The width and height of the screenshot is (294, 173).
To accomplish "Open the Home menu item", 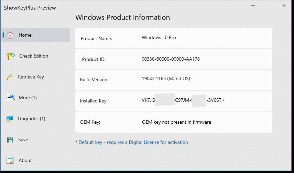I will tap(36, 35).
